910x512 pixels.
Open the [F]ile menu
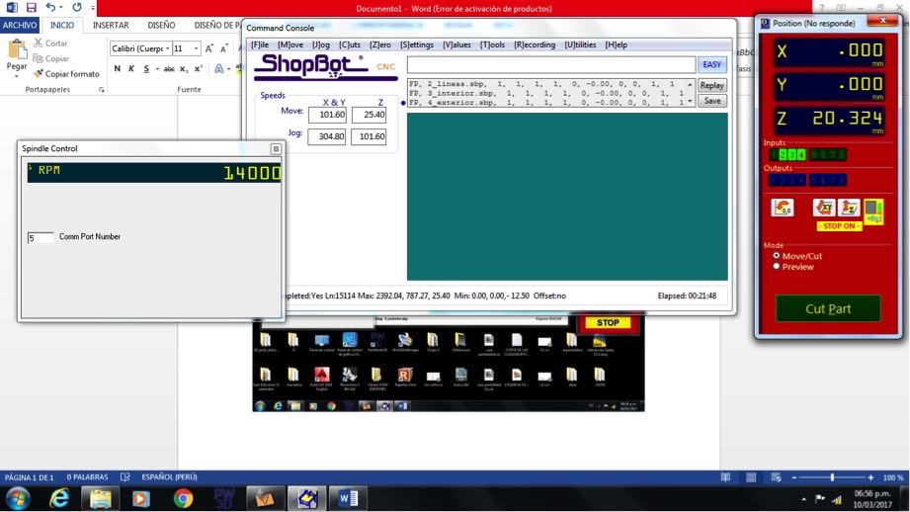pyautogui.click(x=260, y=44)
